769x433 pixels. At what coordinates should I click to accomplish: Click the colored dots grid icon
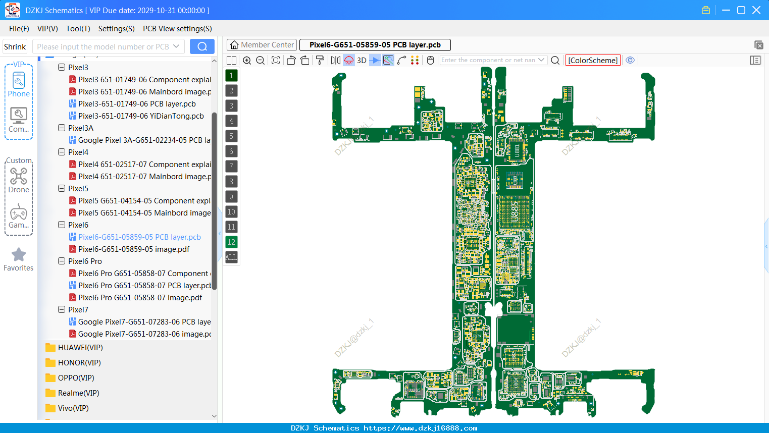point(415,60)
